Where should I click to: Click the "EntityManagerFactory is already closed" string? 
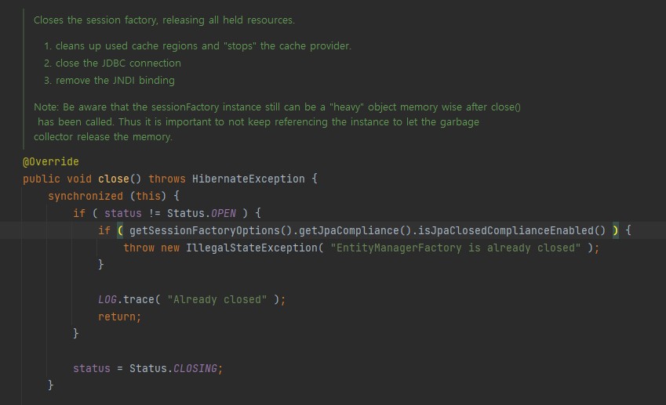click(x=455, y=248)
